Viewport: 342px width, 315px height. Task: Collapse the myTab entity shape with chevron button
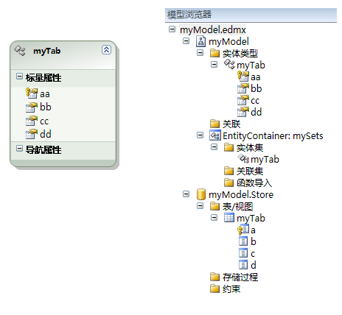106,50
